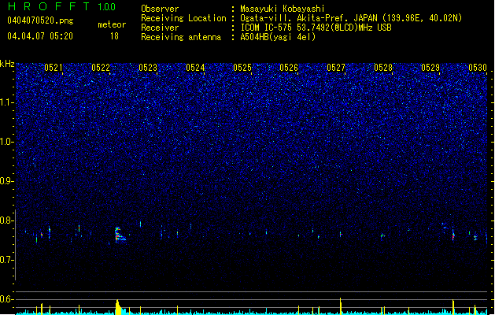Click the Receiving antenna label

point(181,37)
